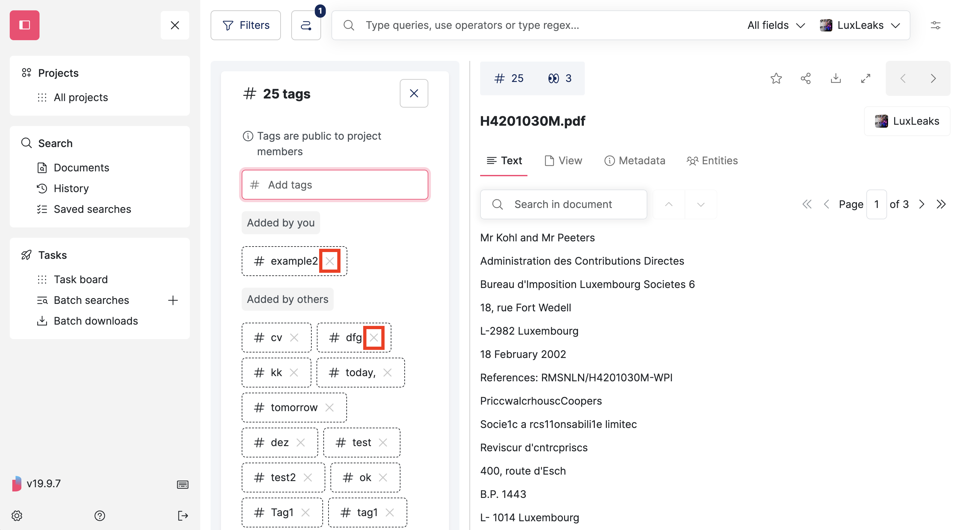The height and width of the screenshot is (530, 959).
Task: Toggle the 3 recommendations counter button
Action: 560,78
